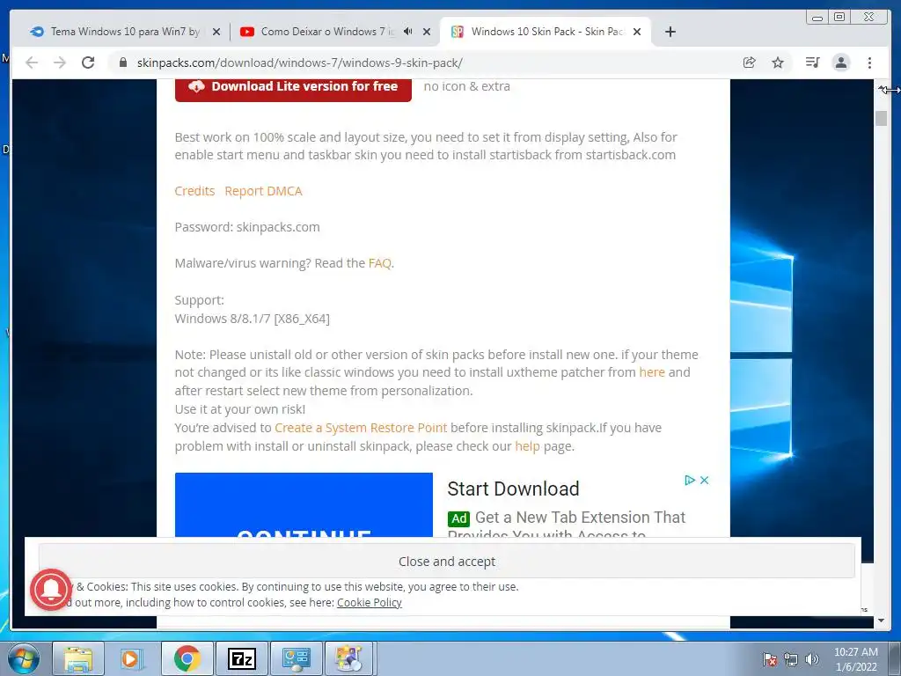
Task: Open Windows Explorer from the taskbar
Action: [x=78, y=658]
